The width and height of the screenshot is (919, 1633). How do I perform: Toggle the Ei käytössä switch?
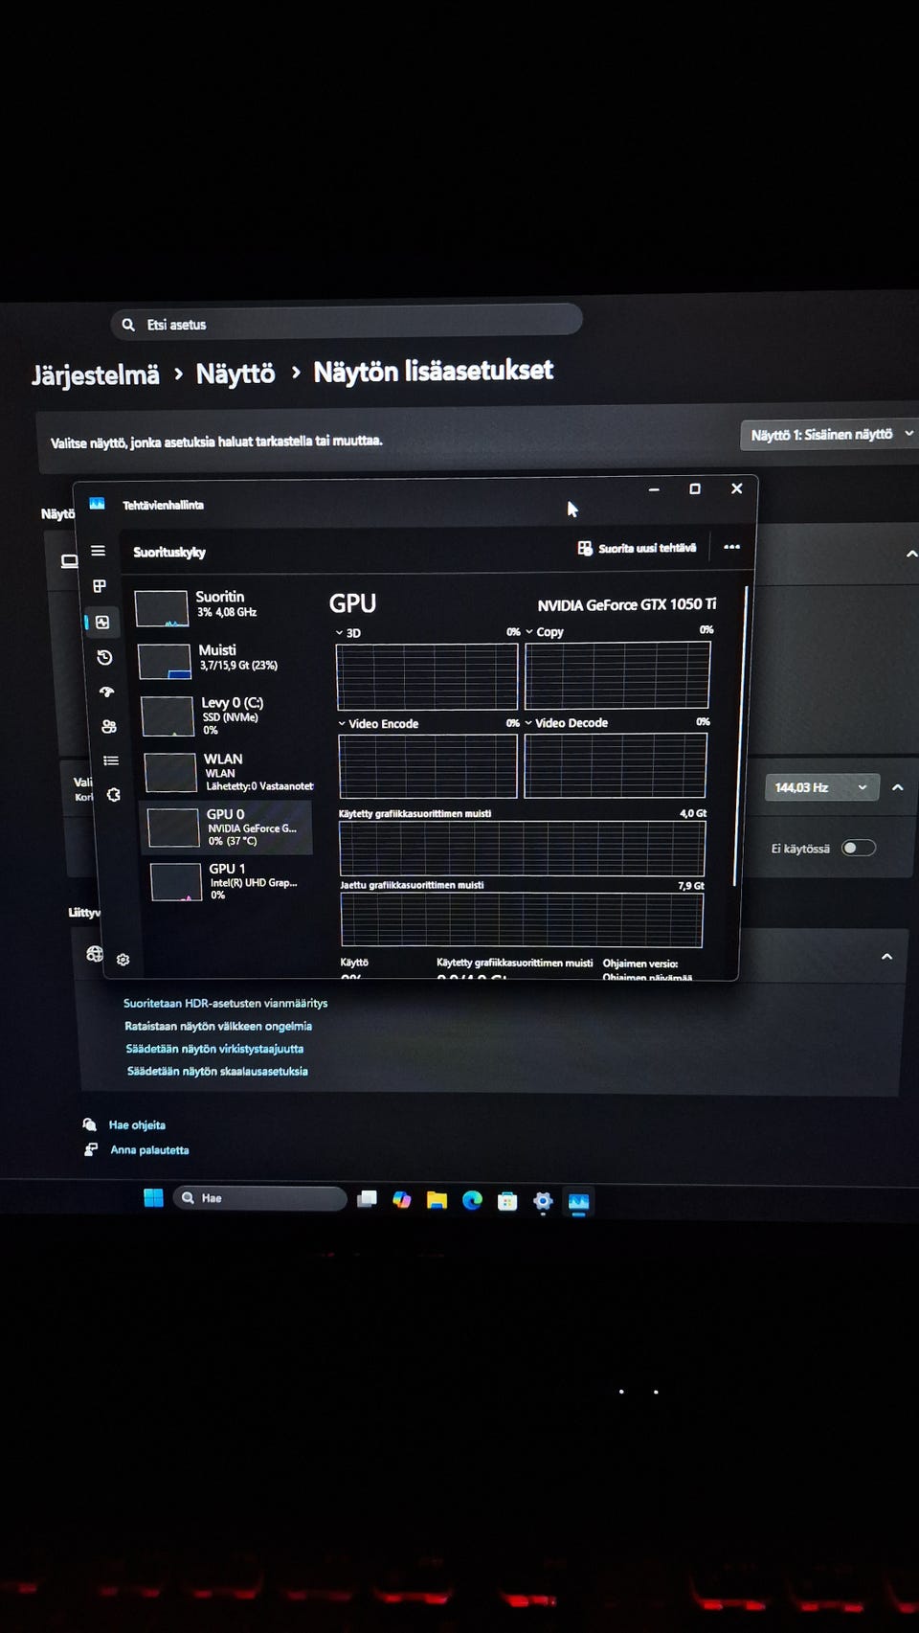[x=858, y=848]
